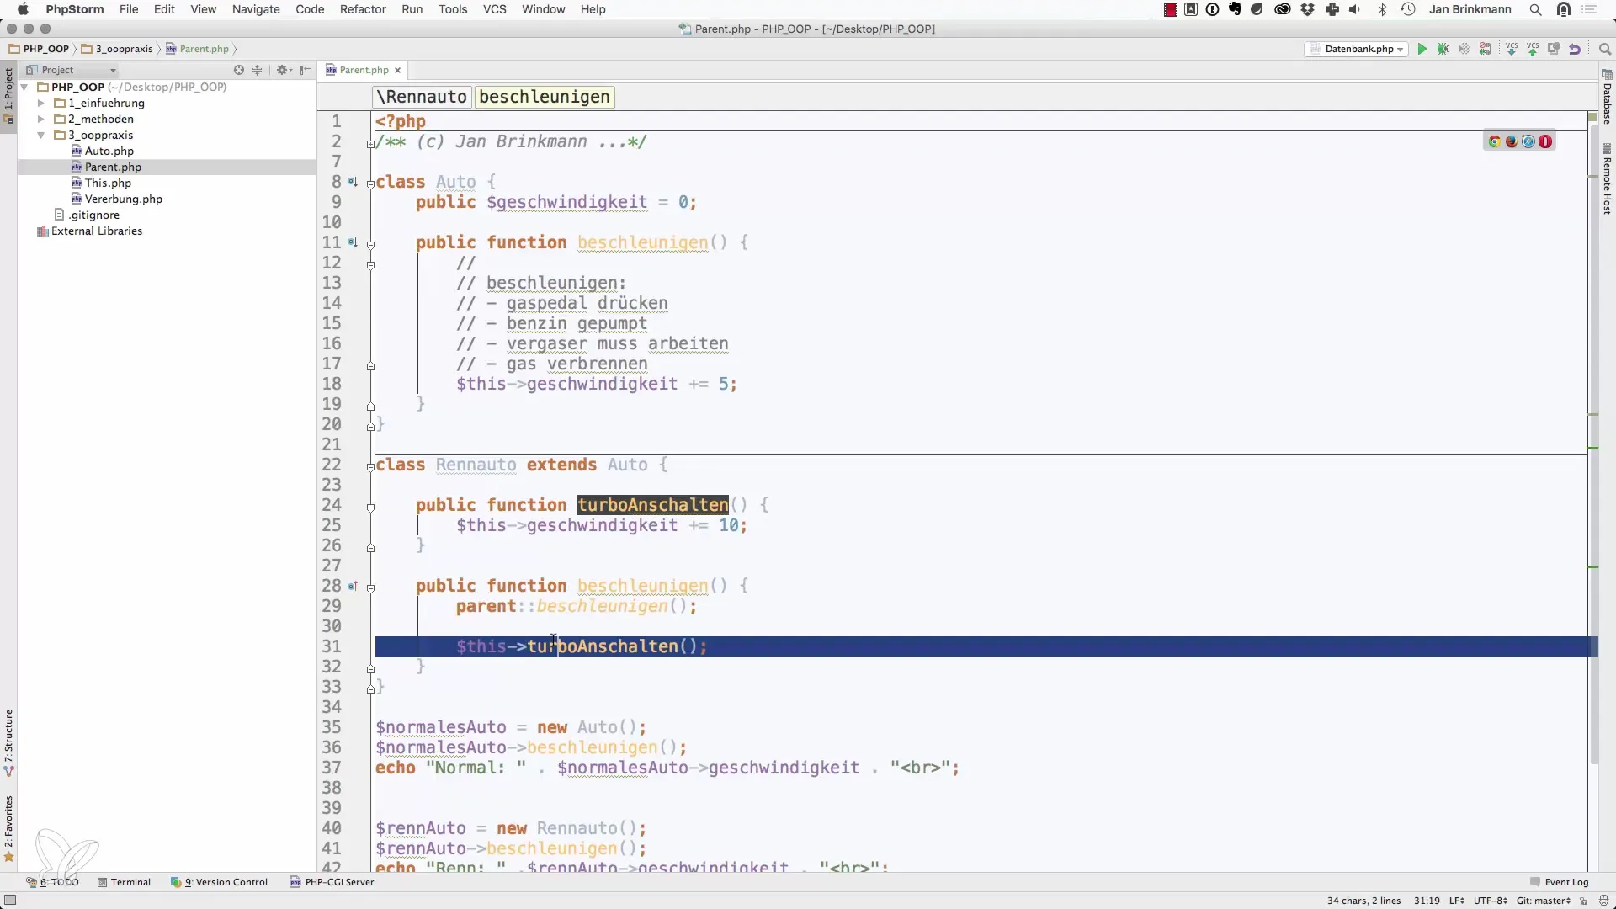The height and width of the screenshot is (909, 1616).
Task: Open Vererbung.php in project tree
Action: [x=123, y=199]
